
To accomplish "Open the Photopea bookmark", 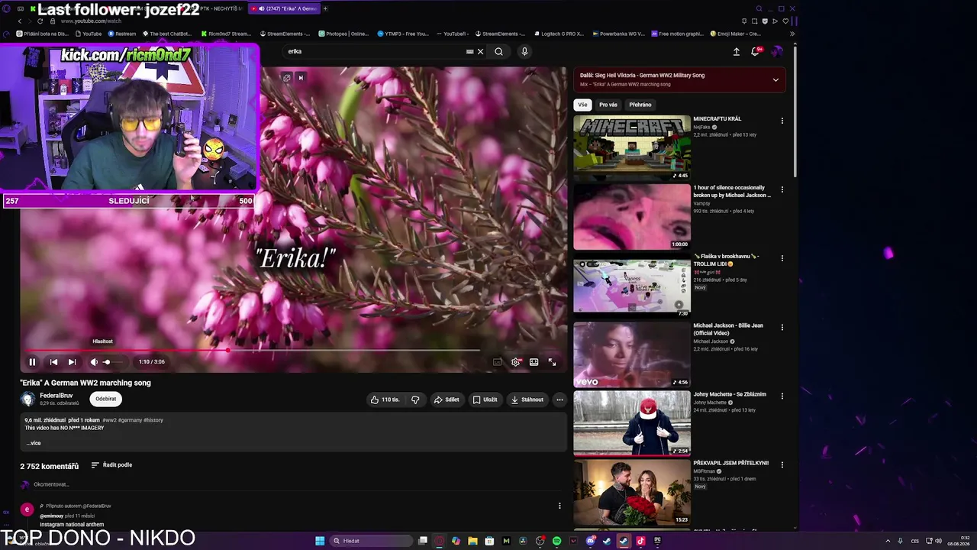I will (x=343, y=34).
